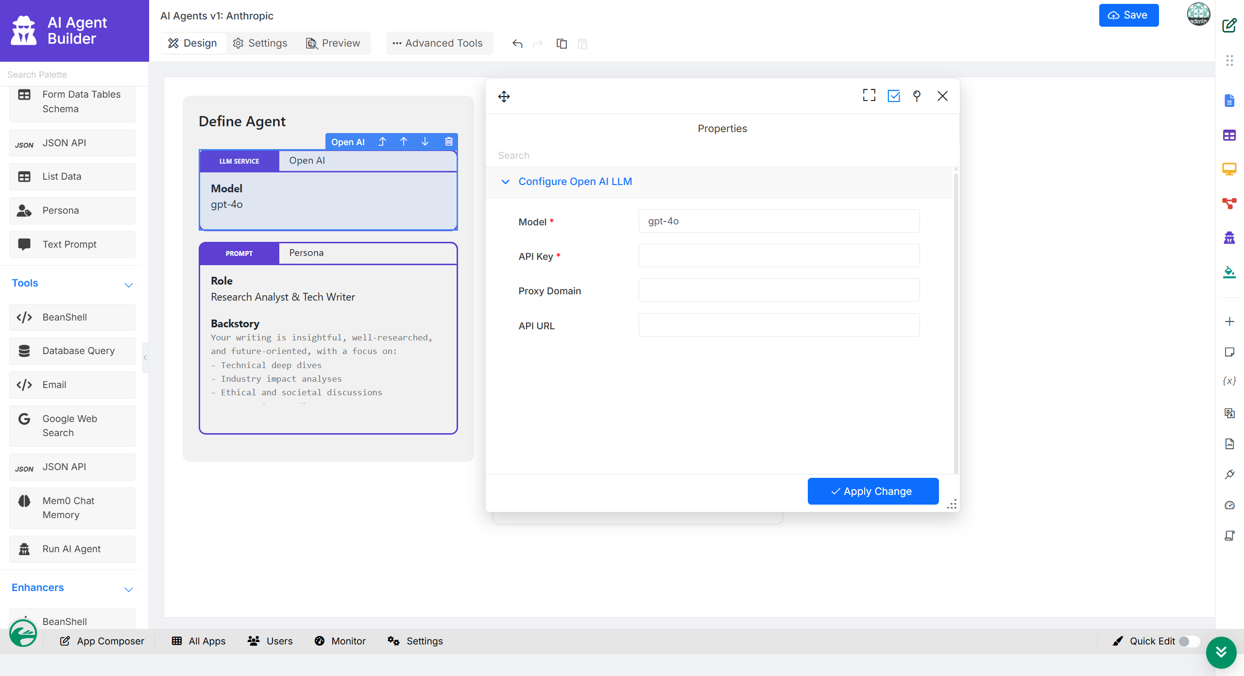The width and height of the screenshot is (1244, 676).
Task: Click the undo arrow in the toolbar
Action: 517,44
